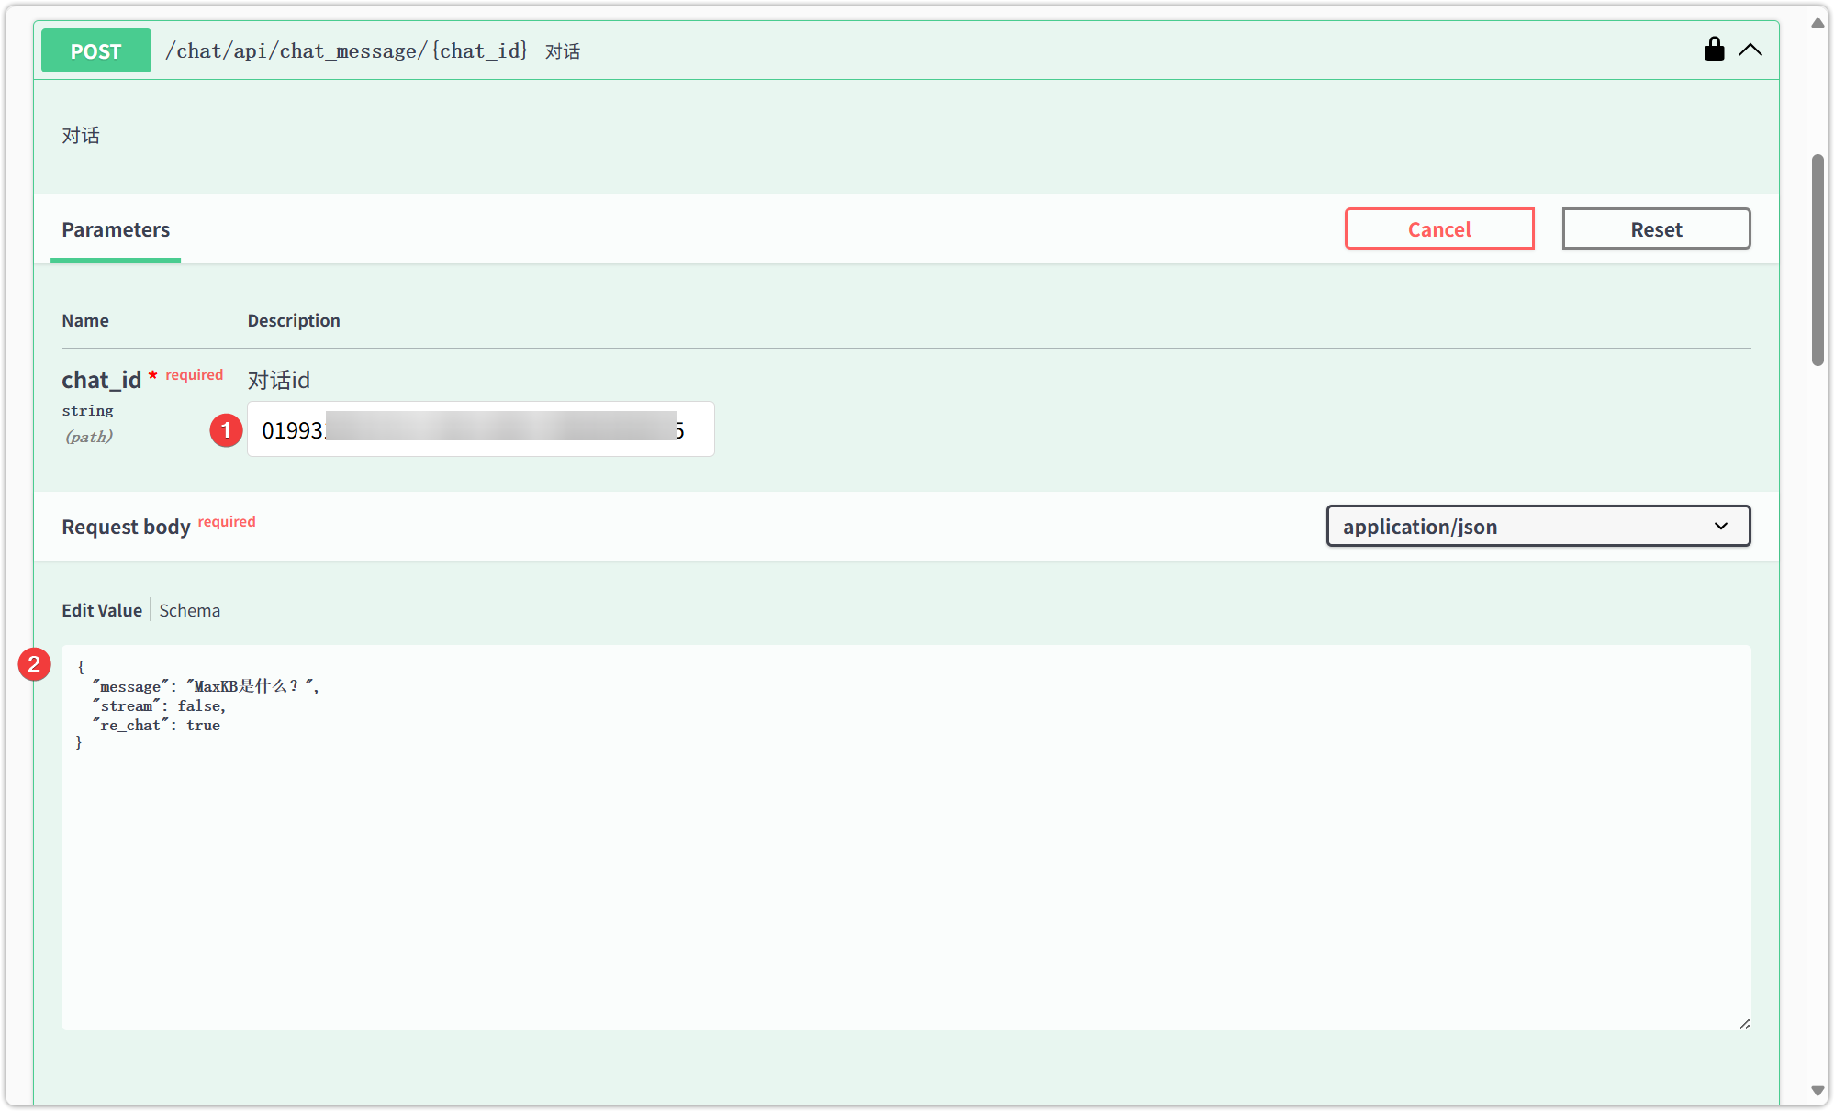This screenshot has height=1111, width=1834.
Task: Select the Edit Value tab
Action: (x=102, y=611)
